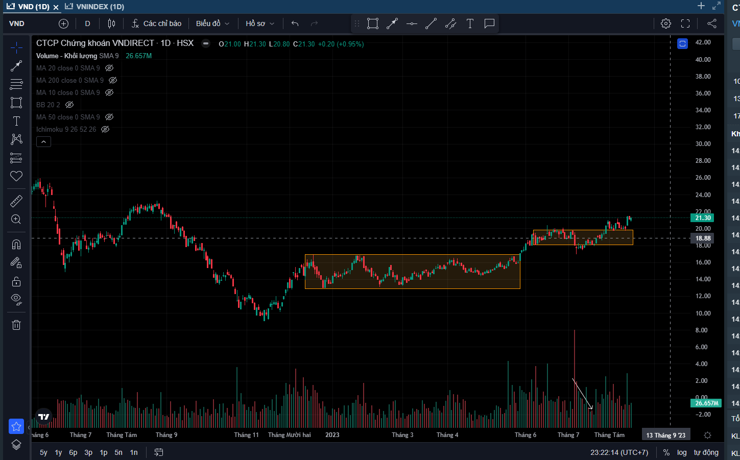This screenshot has width=740, height=460.
Task: Show the MA 20 indicator eye toggle
Action: 109,68
